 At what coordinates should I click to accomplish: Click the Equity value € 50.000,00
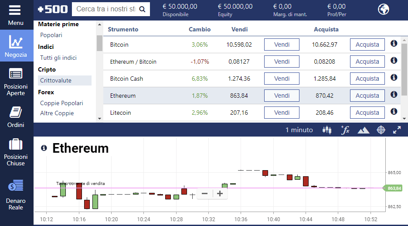pyautogui.click(x=235, y=7)
